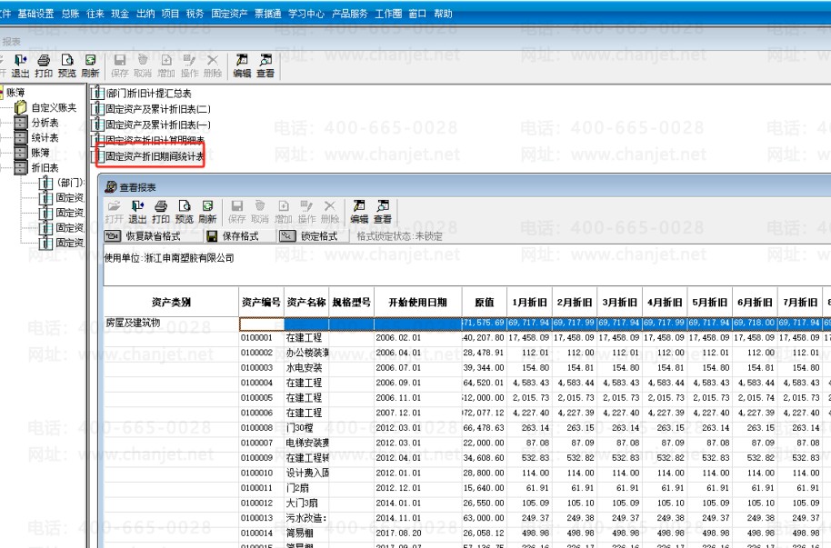831x548 pixels.
Task: Click 开始使用日期 column header
Action: pos(417,302)
